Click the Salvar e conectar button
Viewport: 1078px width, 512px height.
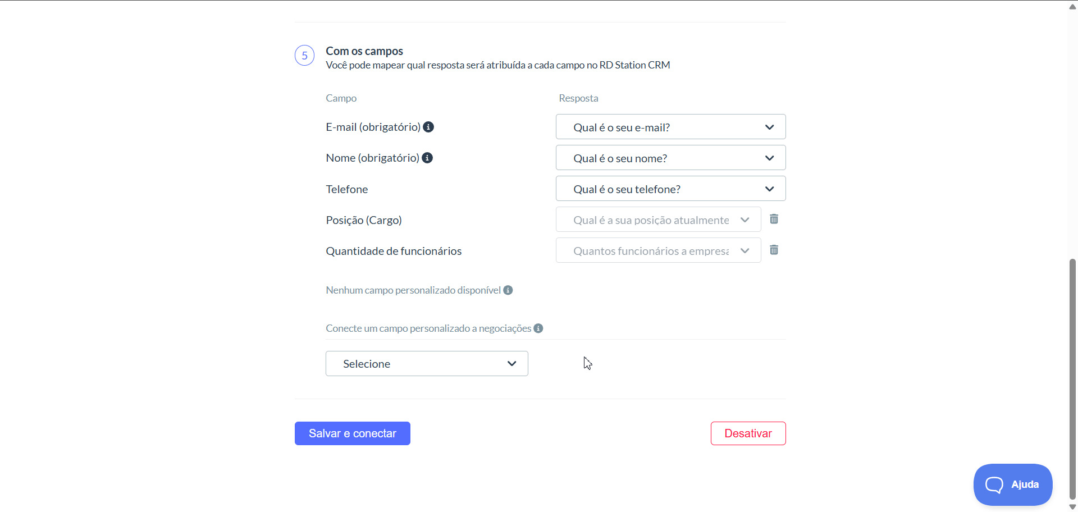point(353,433)
